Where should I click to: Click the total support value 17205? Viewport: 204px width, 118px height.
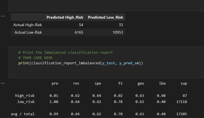tap(182, 114)
